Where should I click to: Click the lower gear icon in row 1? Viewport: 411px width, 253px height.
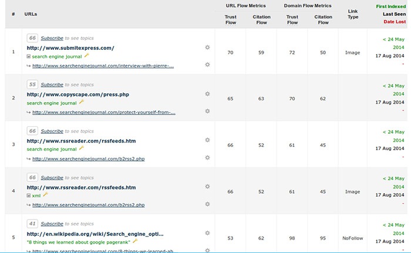tap(207, 65)
